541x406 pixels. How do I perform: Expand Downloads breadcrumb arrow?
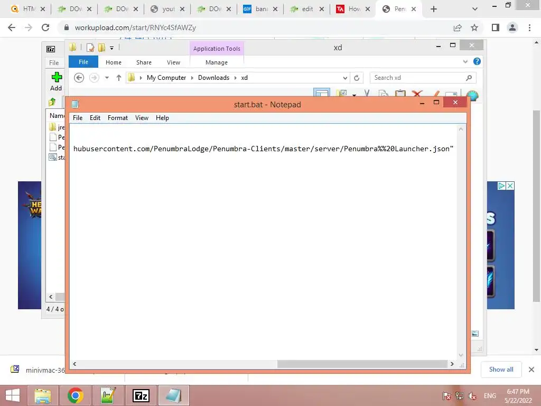point(235,78)
